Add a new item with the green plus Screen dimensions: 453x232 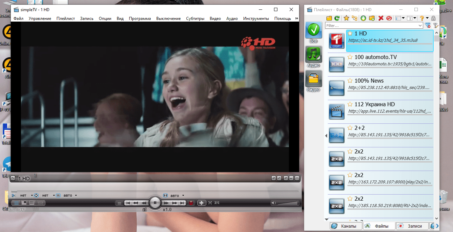point(363,18)
